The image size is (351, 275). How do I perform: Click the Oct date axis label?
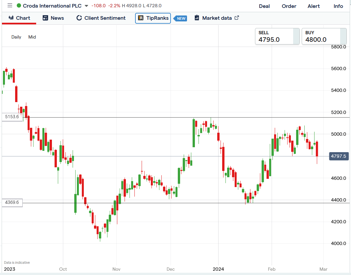[x=63, y=269]
